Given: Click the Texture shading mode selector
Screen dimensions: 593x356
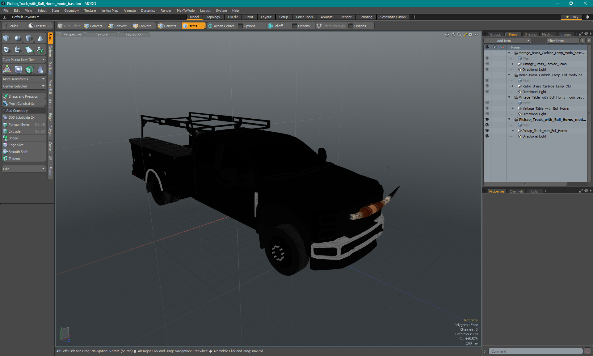Looking at the screenshot, I should (102, 35).
